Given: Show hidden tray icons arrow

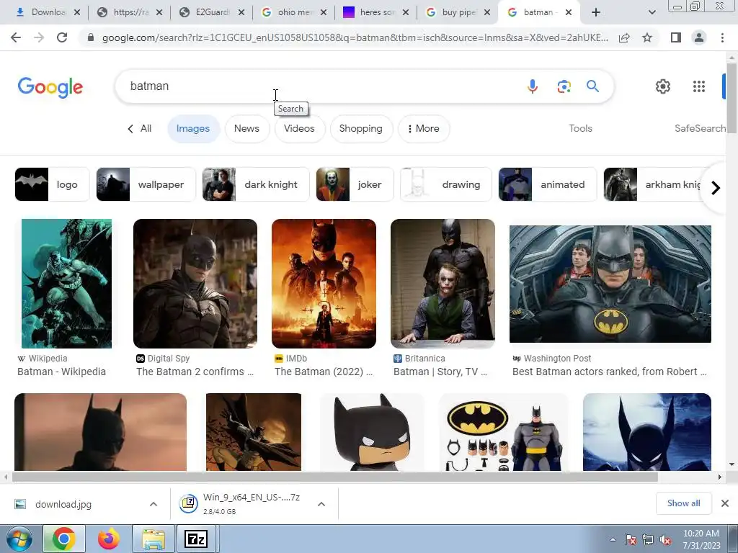Looking at the screenshot, I should [613, 540].
